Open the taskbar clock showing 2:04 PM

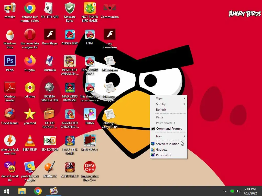pyautogui.click(x=250, y=191)
